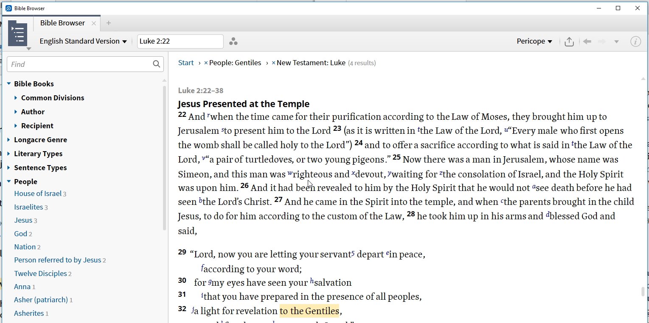Open cross-reference w before 'righteous'

coord(290,173)
